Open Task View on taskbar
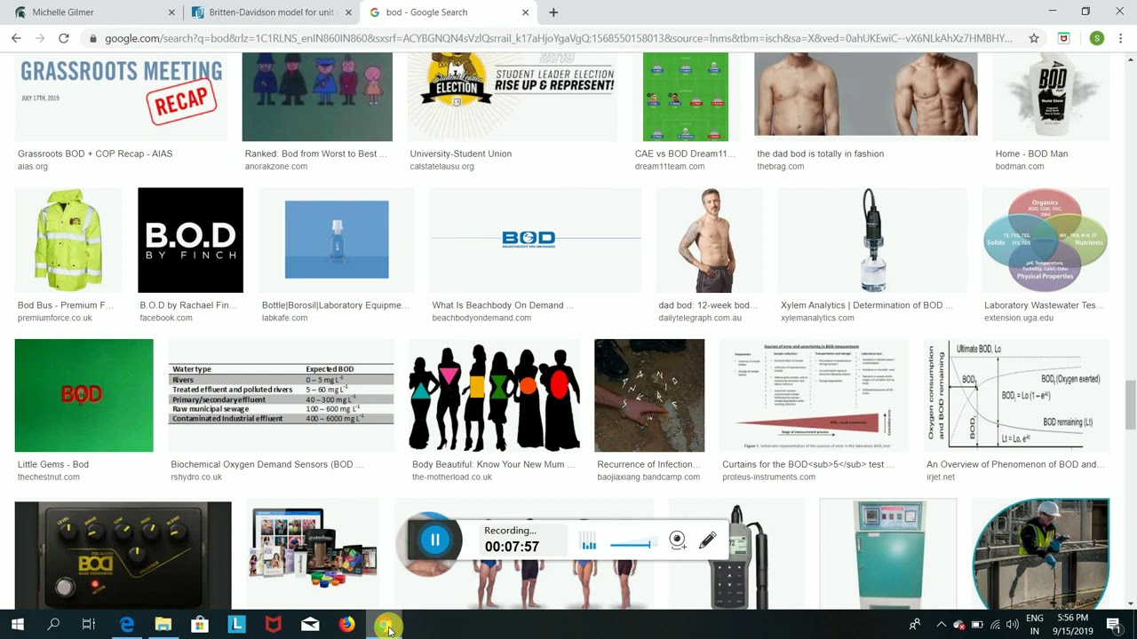 (x=89, y=625)
